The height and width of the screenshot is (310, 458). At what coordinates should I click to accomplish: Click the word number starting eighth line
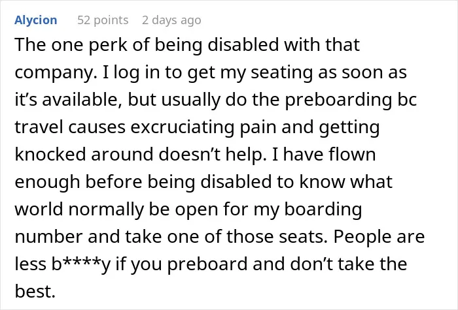tap(49, 236)
